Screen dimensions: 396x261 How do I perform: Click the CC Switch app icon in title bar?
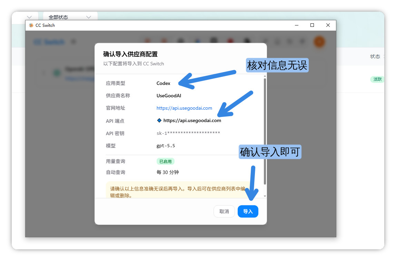point(31,25)
